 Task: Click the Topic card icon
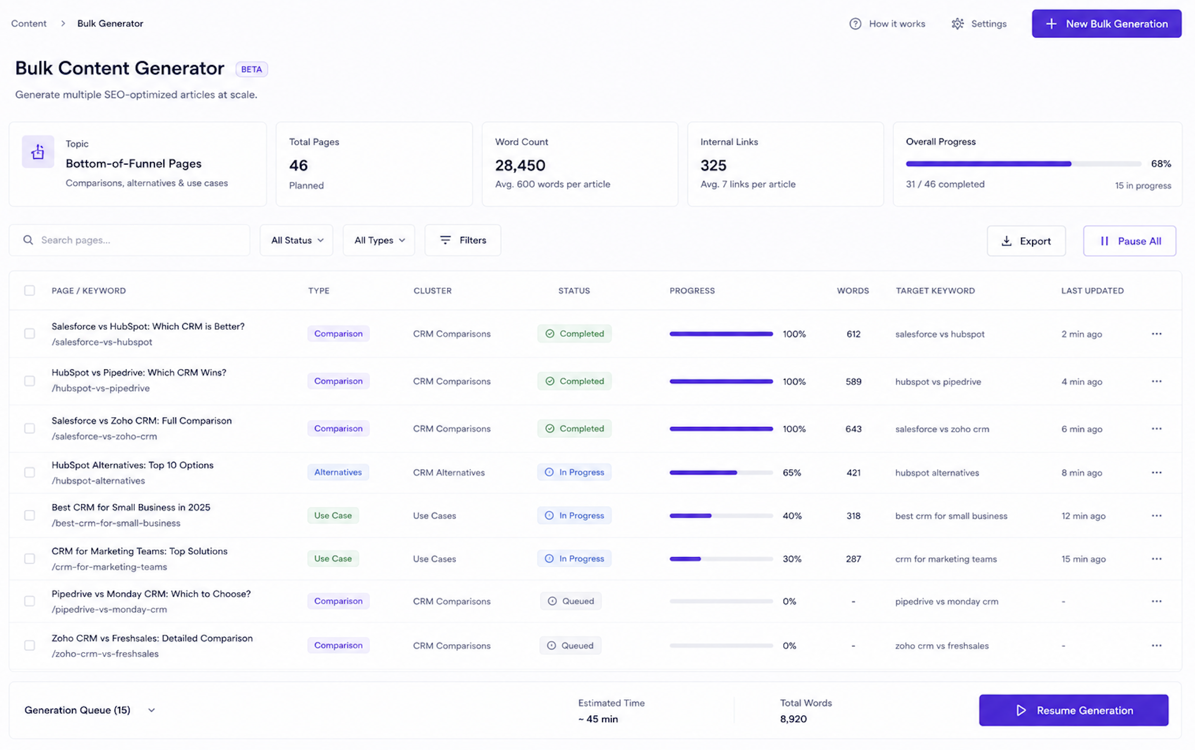coord(38,151)
